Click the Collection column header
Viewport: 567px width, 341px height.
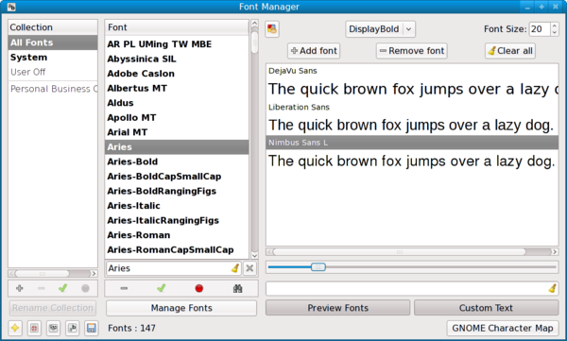[53, 27]
